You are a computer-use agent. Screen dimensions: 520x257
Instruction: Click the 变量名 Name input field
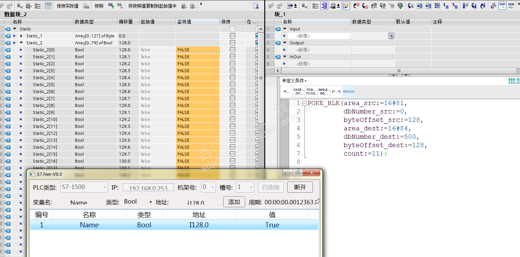[x=79, y=202]
